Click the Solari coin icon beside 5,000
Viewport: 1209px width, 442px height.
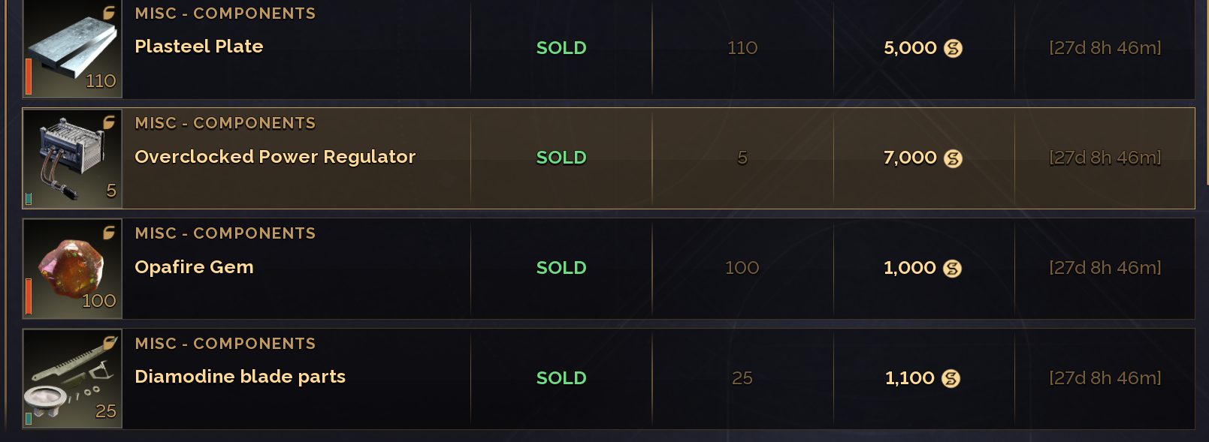coord(953,48)
